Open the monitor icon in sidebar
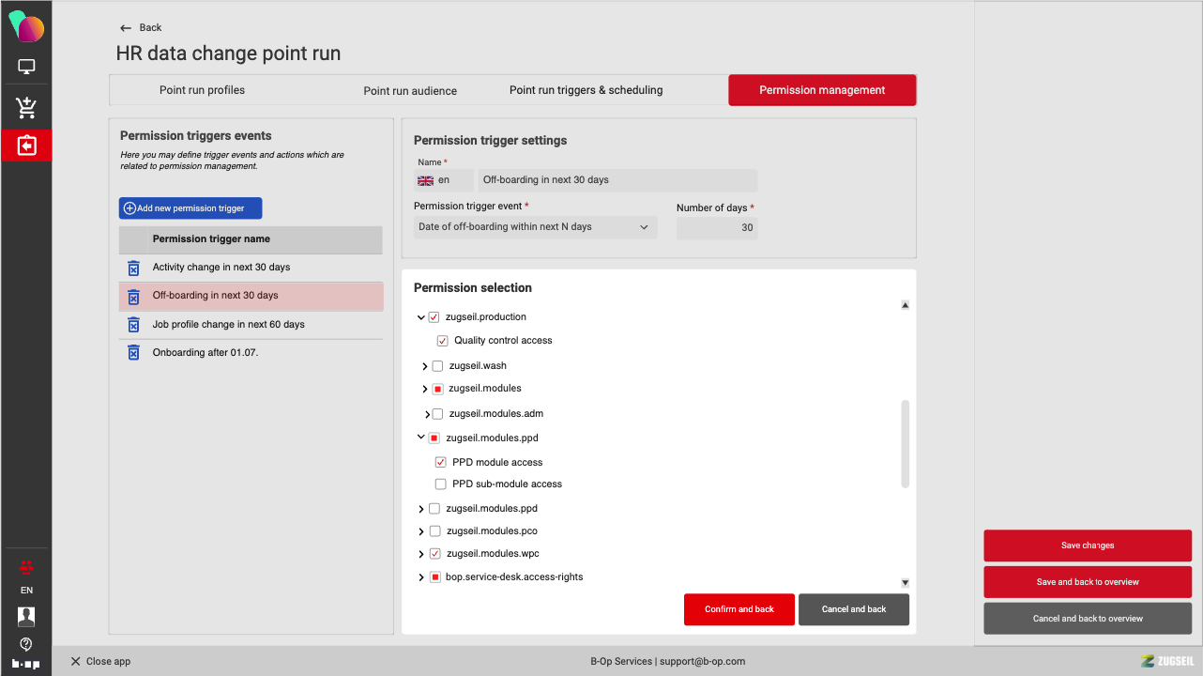1203x676 pixels. click(x=26, y=67)
